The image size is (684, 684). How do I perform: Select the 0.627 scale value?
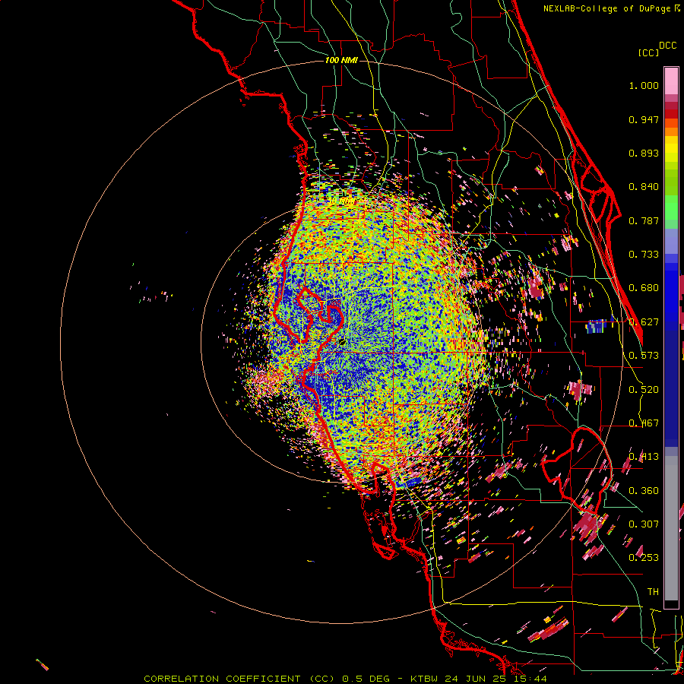point(644,322)
